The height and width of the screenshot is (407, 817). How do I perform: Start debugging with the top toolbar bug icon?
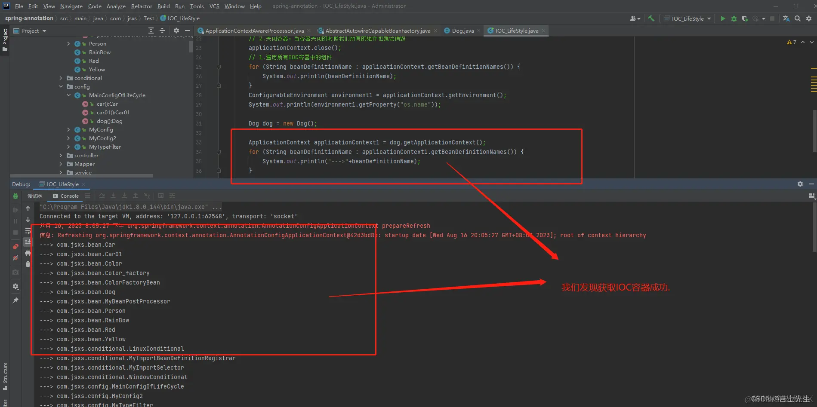734,18
